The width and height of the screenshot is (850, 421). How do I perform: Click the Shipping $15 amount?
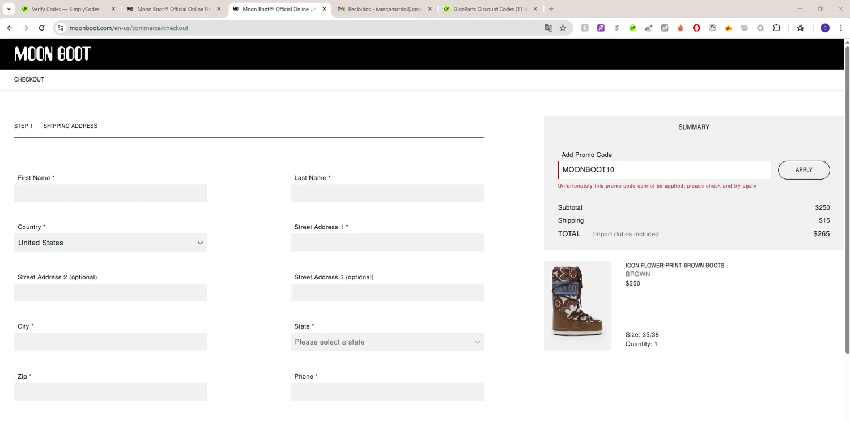824,220
